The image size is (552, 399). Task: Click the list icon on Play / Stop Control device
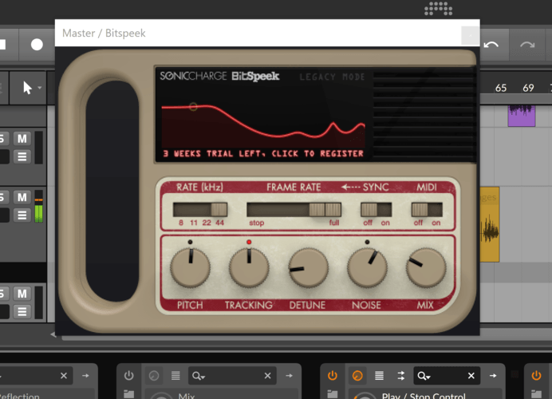[x=379, y=376]
